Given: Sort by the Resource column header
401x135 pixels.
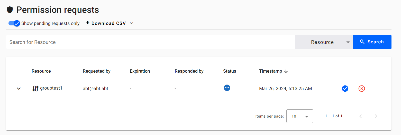Looking at the screenshot, I should [41, 71].
